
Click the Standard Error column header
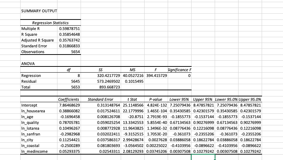[101, 99]
